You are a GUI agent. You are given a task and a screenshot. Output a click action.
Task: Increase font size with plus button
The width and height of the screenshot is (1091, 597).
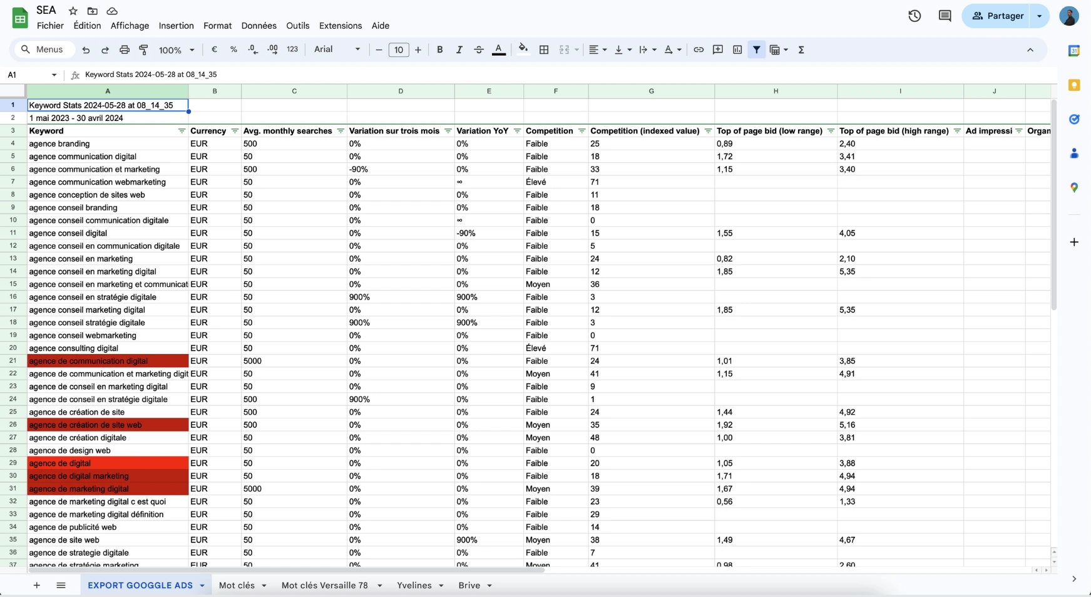click(x=418, y=49)
